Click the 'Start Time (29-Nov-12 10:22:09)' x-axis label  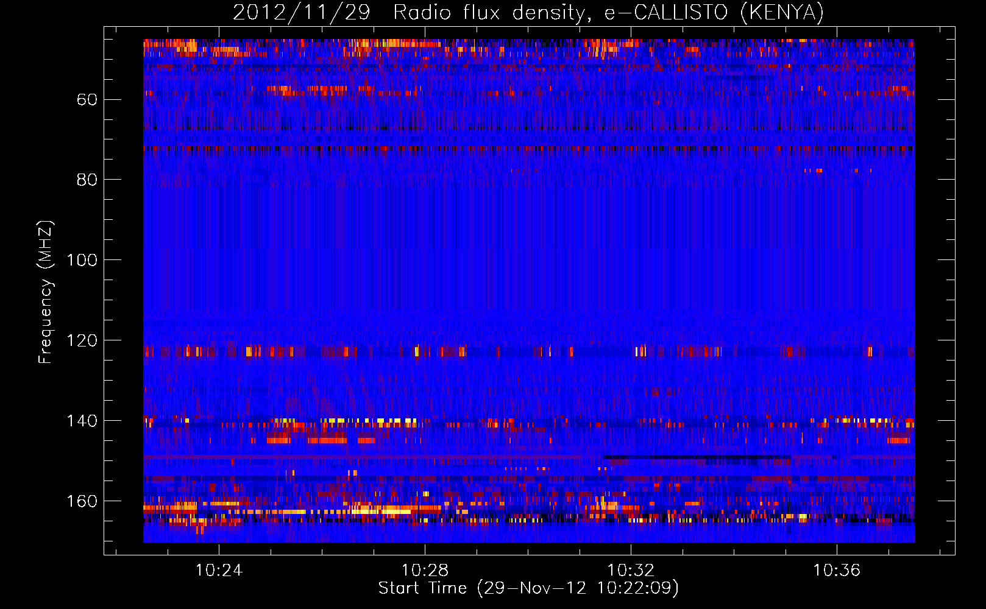tap(528, 588)
